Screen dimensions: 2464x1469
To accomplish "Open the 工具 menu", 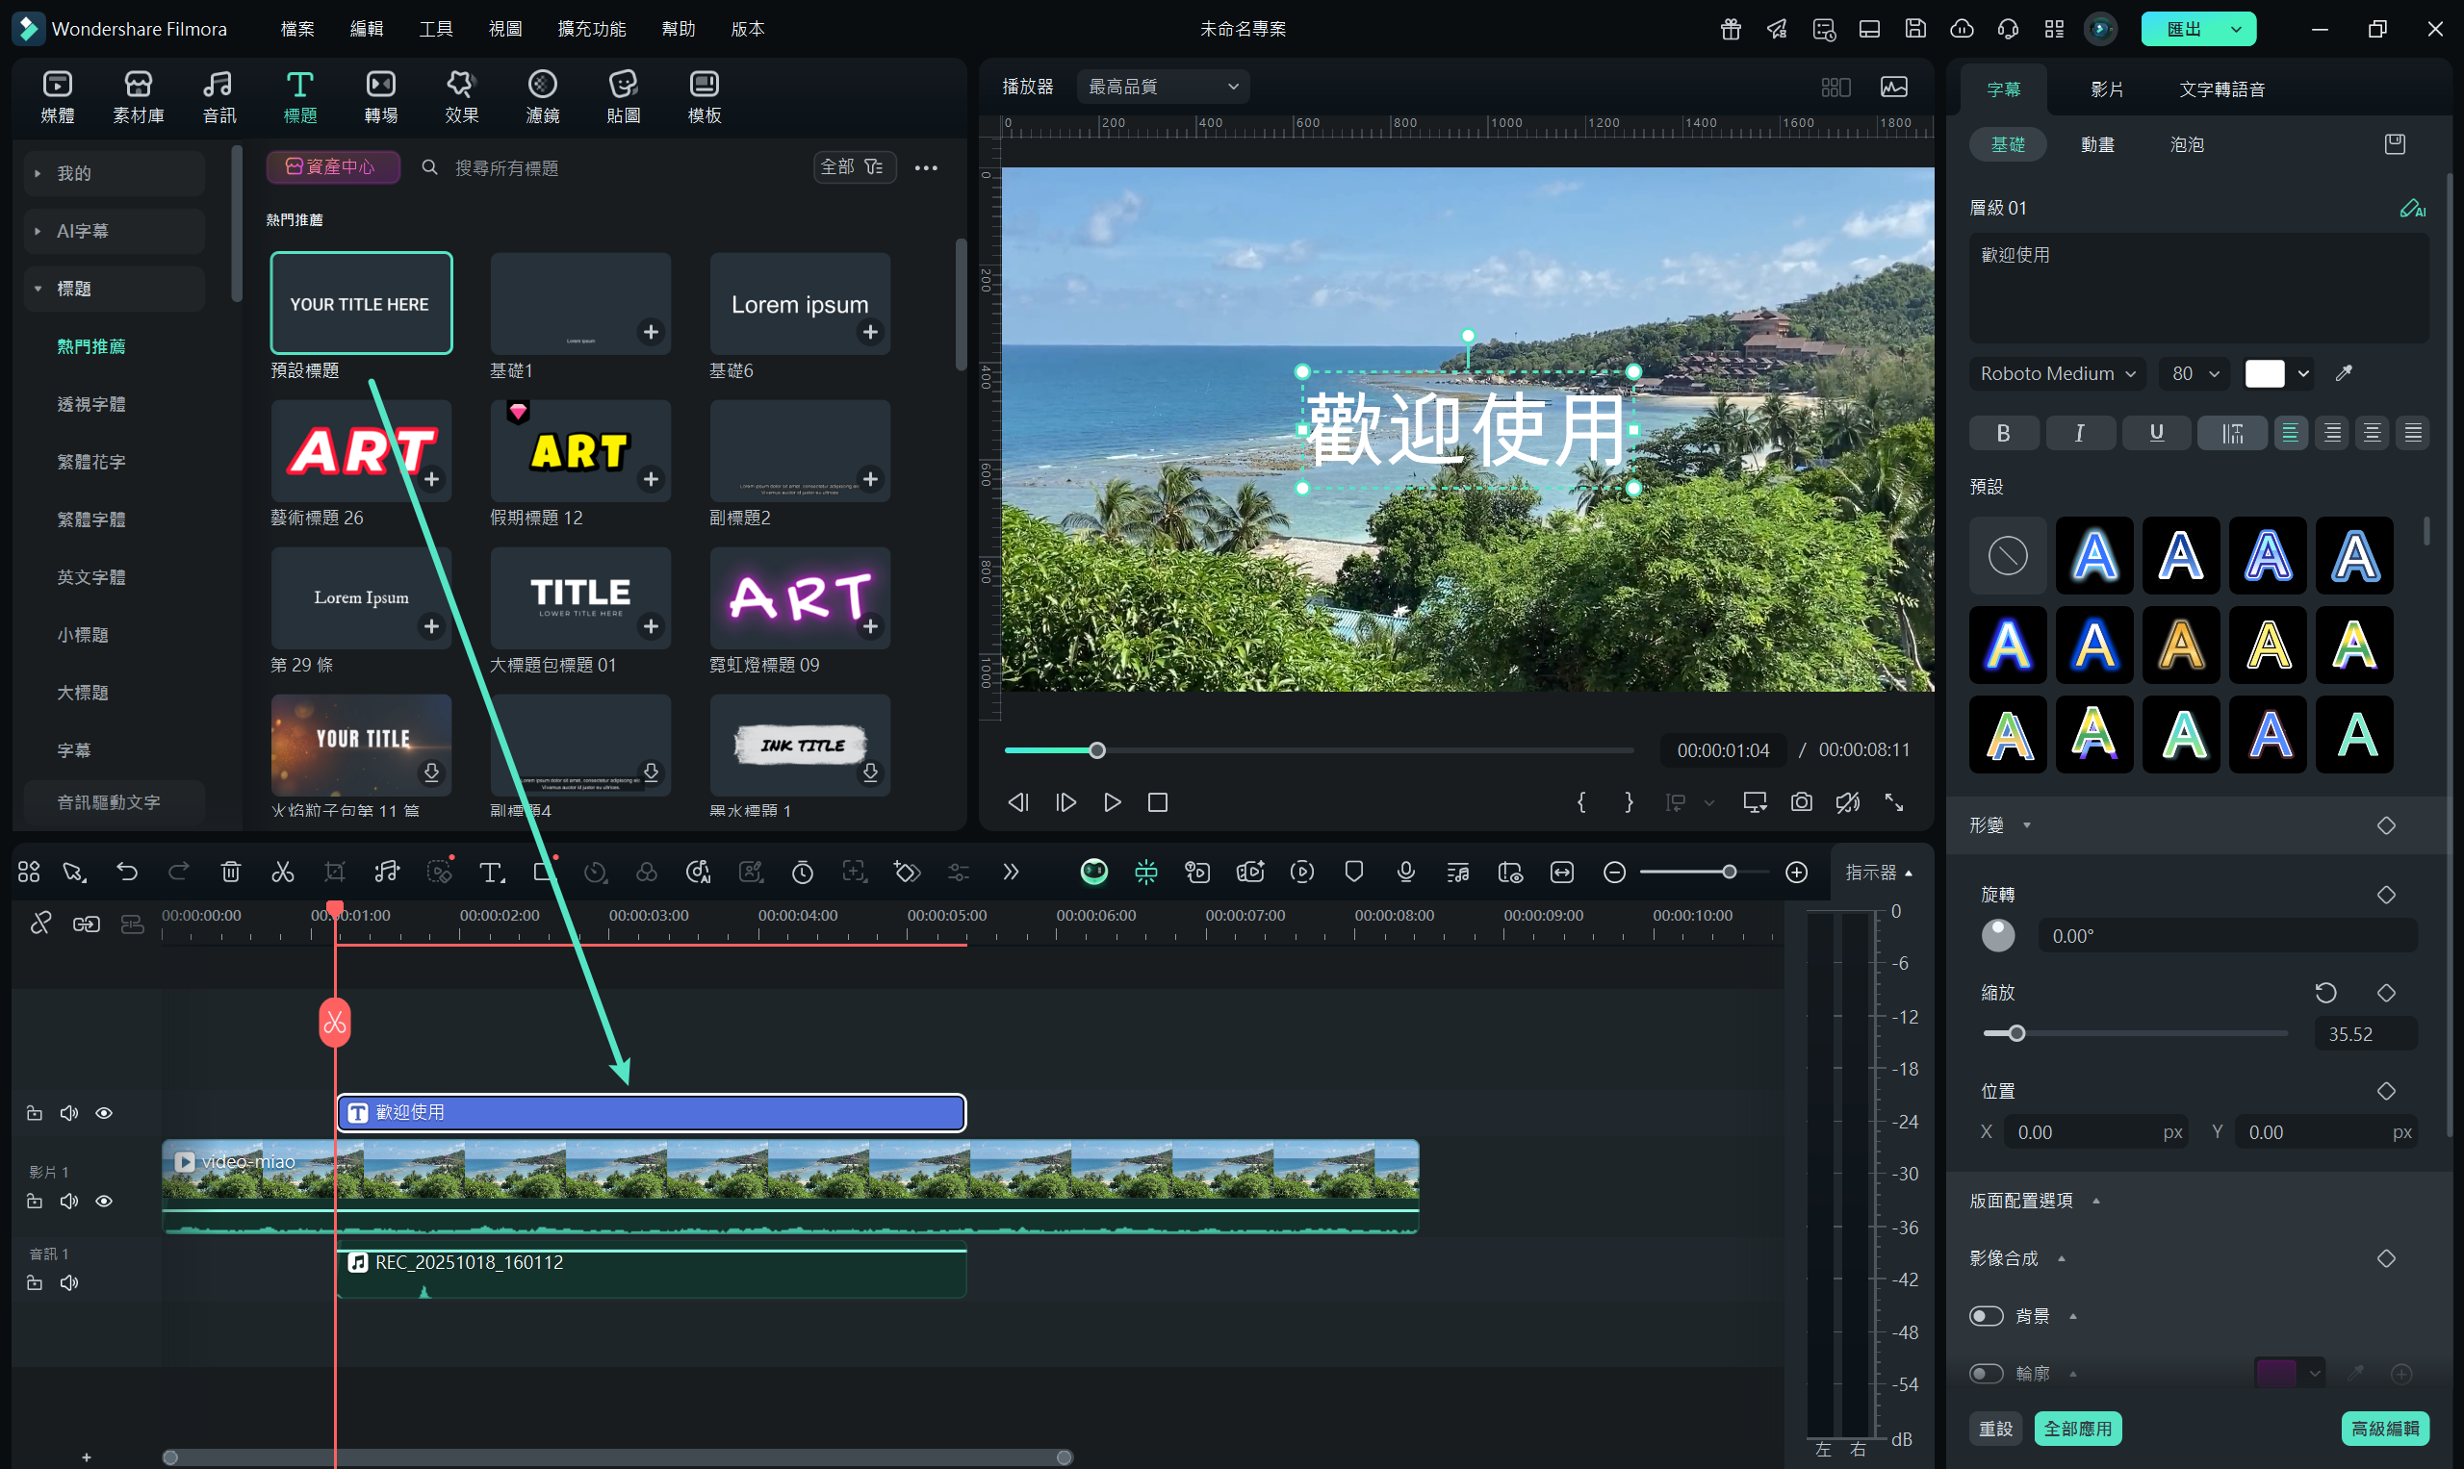I will pyautogui.click(x=436, y=29).
